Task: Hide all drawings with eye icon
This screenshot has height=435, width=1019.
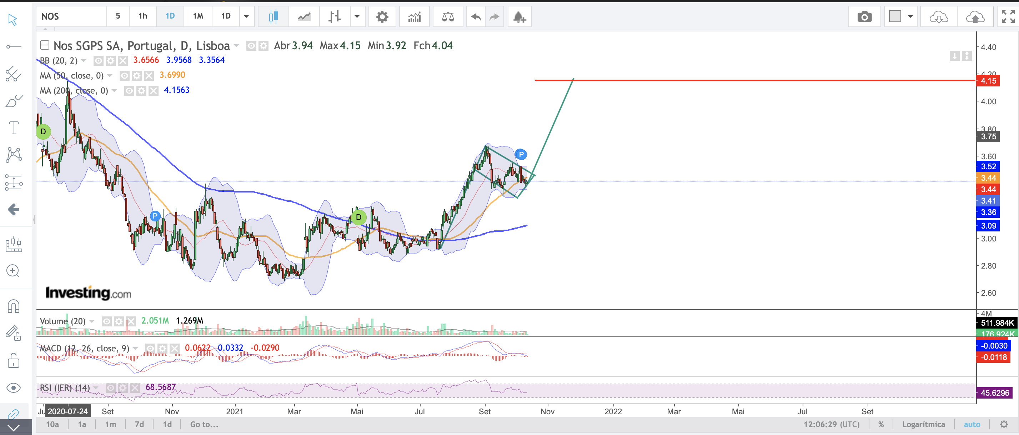Action: click(x=14, y=387)
